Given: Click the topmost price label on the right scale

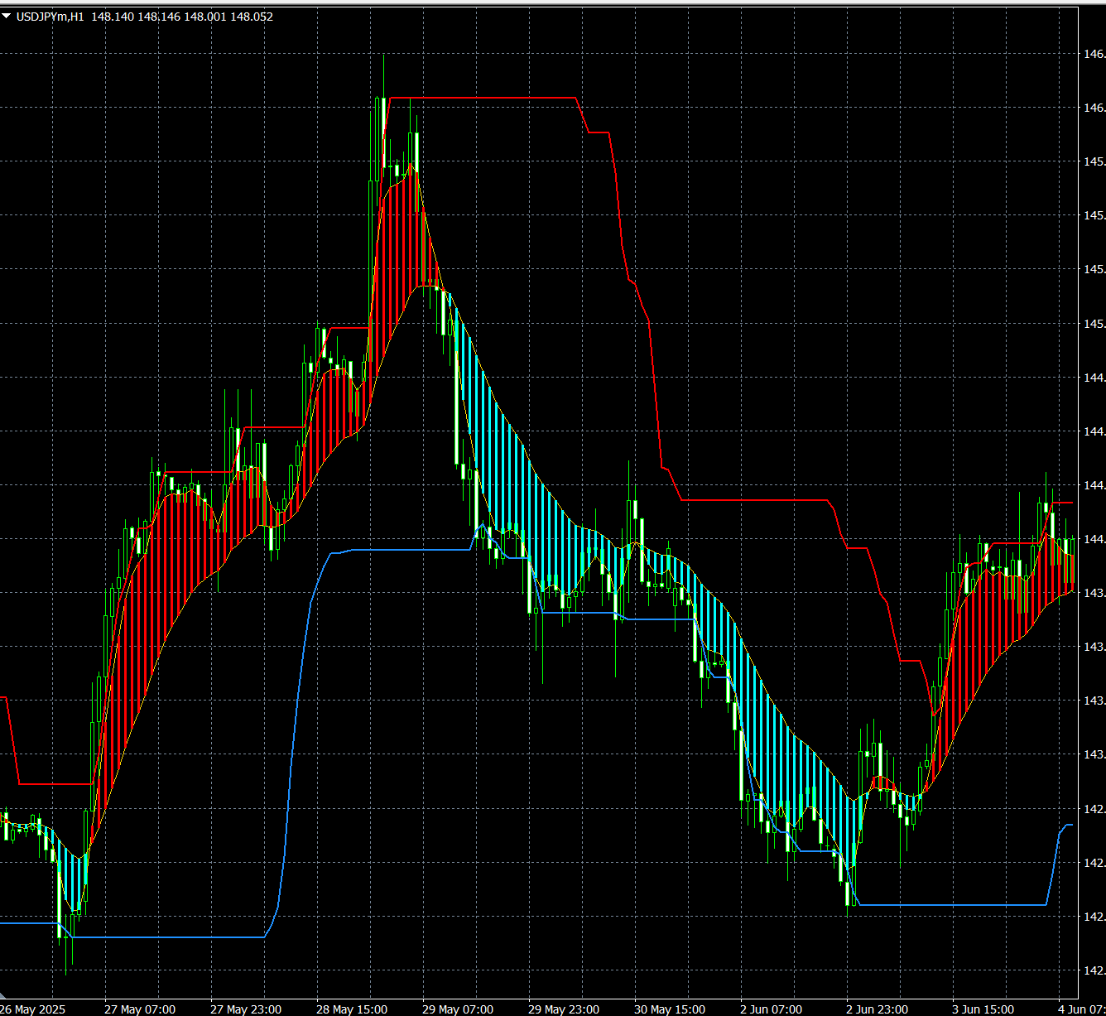Looking at the screenshot, I should pos(1093,54).
